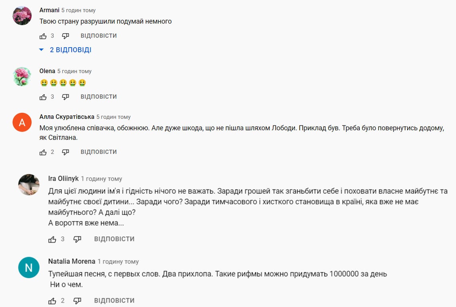Open Armani's profile avatar
The height and width of the screenshot is (307, 456).
point(22,16)
